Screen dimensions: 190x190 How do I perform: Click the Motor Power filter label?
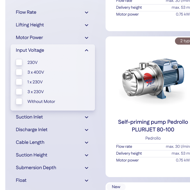[29, 37]
